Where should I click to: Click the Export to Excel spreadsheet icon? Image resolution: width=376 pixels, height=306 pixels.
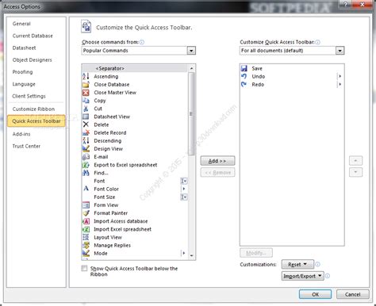(x=86, y=165)
